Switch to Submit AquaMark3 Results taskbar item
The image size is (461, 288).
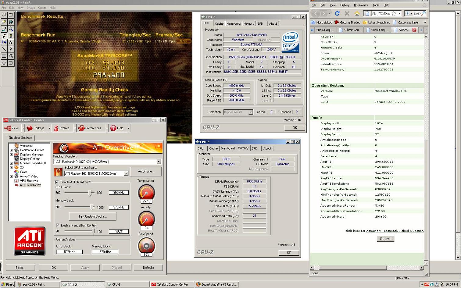tap(217, 284)
